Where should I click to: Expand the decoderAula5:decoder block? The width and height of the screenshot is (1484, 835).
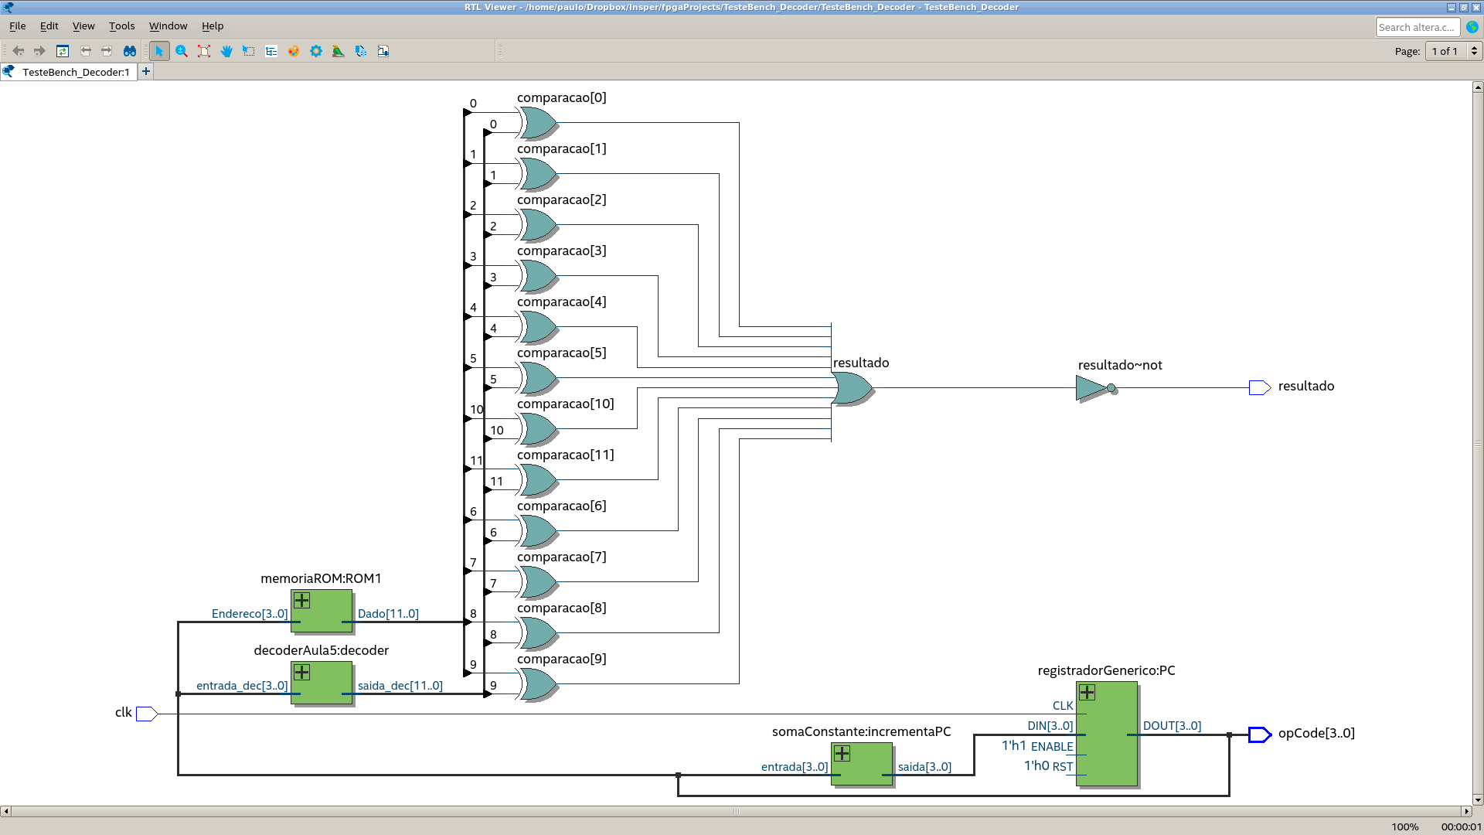click(x=302, y=673)
